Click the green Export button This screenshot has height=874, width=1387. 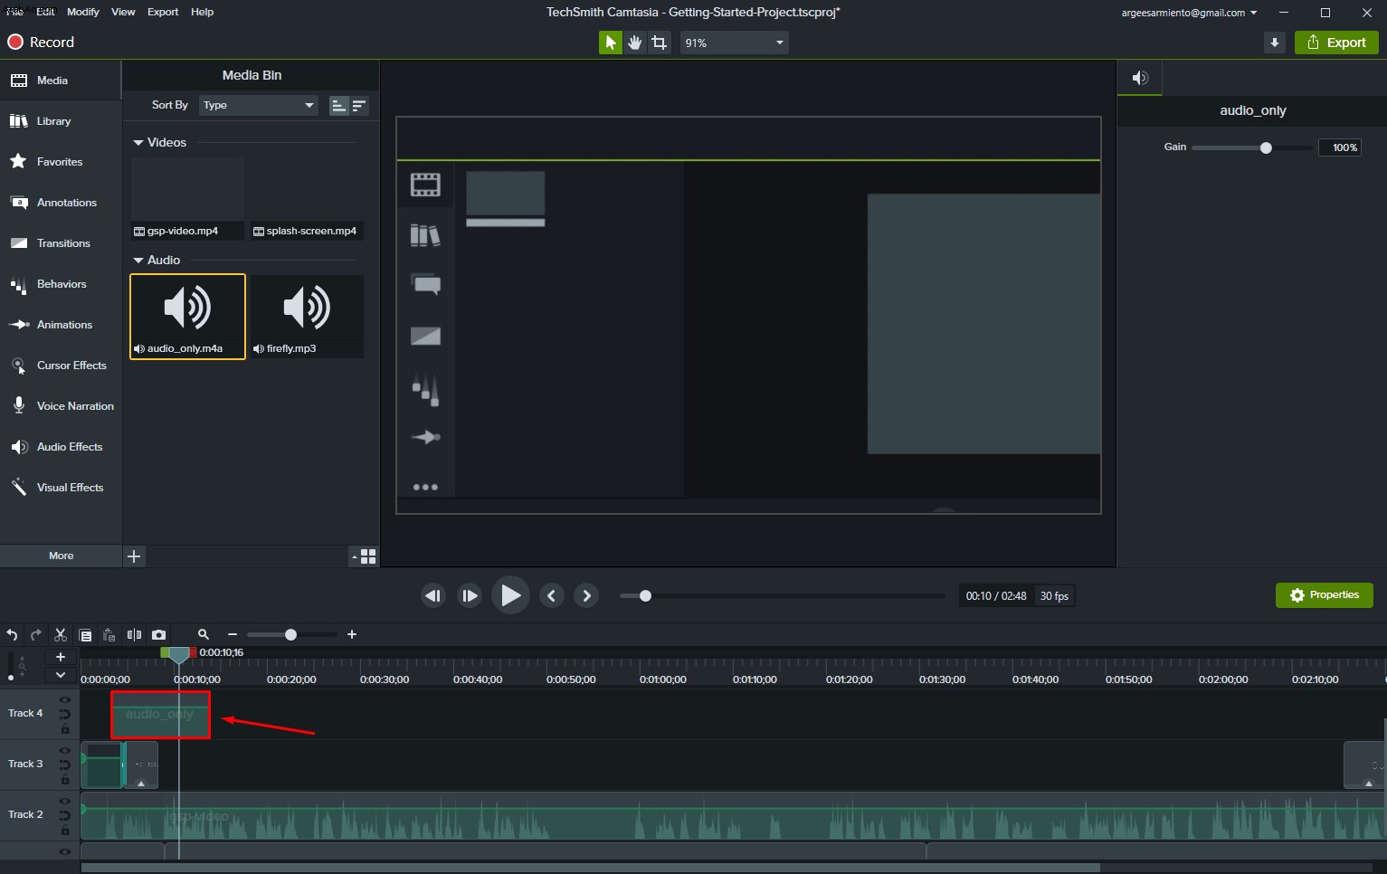1336,43
